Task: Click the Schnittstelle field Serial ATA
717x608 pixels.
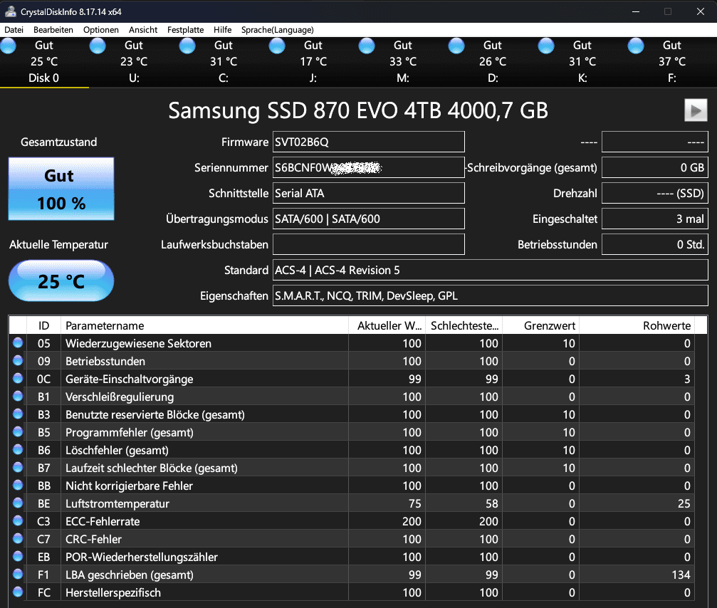Action: click(369, 193)
